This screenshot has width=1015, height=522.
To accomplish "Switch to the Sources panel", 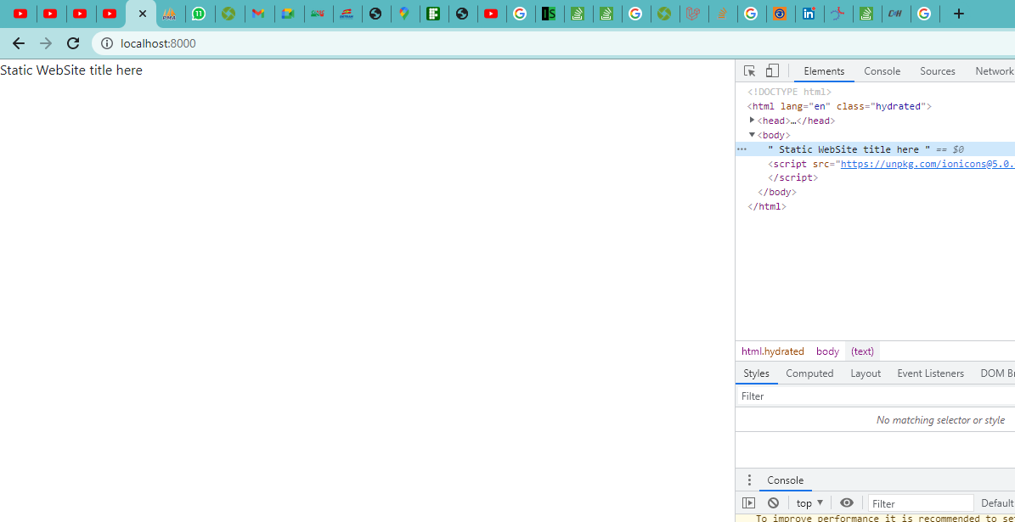I will click(x=938, y=71).
